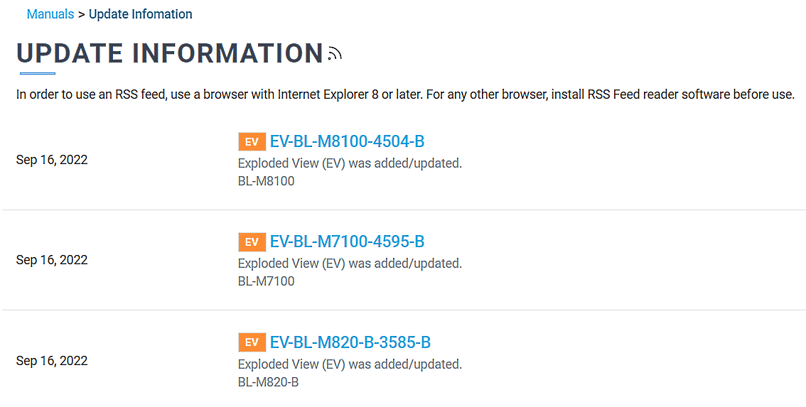Click the description under EV-BL-M7100-4595-B

coord(350,264)
